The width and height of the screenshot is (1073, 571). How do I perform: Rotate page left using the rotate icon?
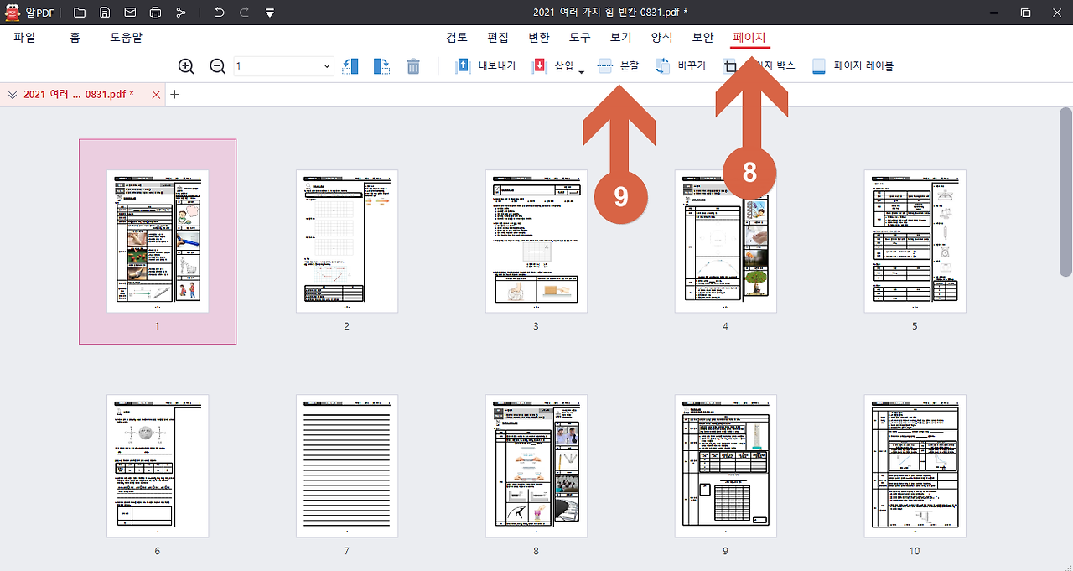click(350, 65)
